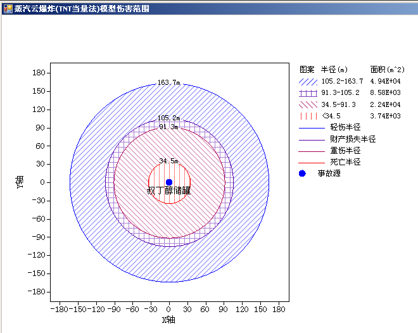This screenshot has width=418, height=333.
Task: Click the Y轴 axis title
Action: [x=20, y=182]
